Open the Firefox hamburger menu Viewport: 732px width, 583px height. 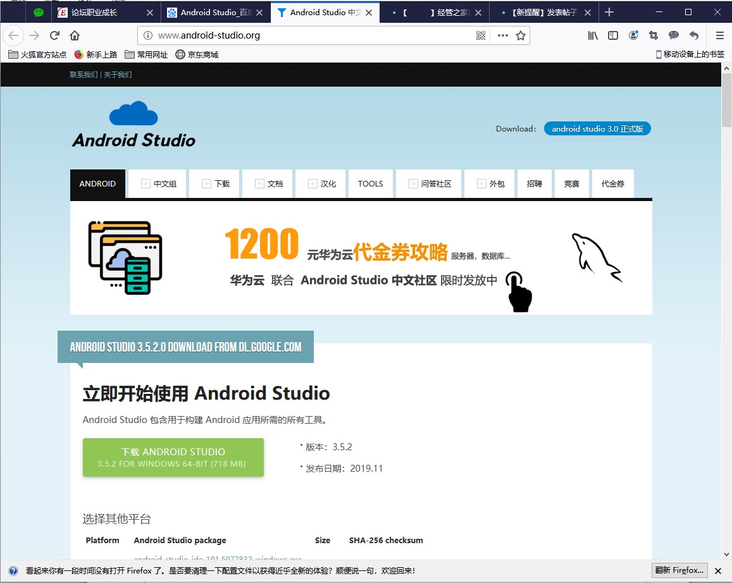pyautogui.click(x=720, y=35)
